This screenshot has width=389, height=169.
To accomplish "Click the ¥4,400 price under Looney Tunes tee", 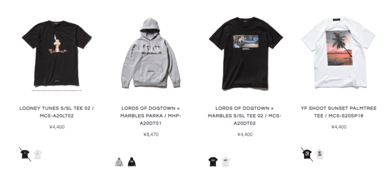I will [x=57, y=127].
